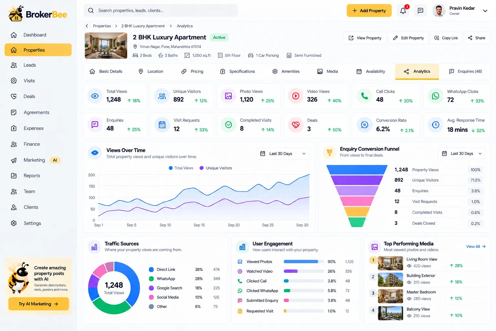Click the breadcrumb back arrow icon
The width and height of the screenshot is (496, 331).
click(87, 26)
